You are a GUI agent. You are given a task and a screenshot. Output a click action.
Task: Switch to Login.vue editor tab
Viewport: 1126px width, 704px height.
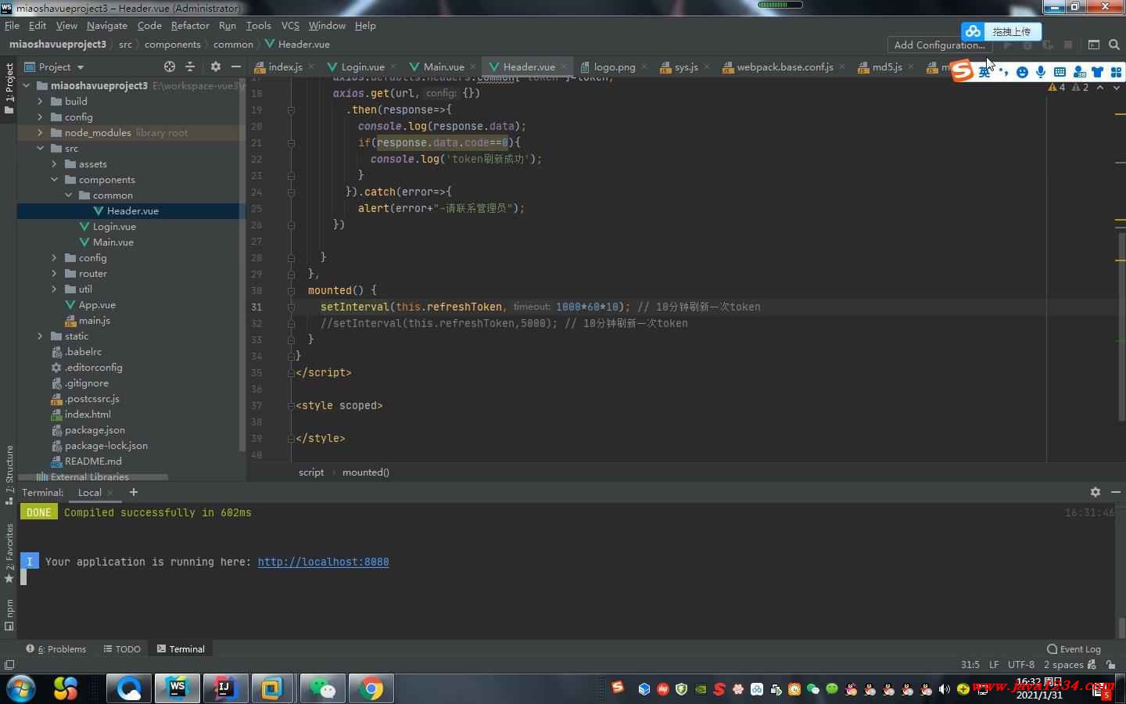[362, 66]
